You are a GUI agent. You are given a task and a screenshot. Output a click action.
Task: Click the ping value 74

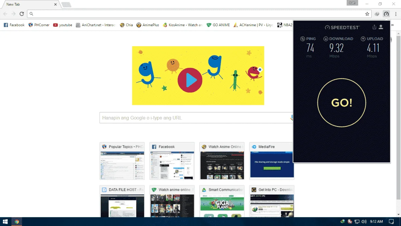(x=310, y=48)
